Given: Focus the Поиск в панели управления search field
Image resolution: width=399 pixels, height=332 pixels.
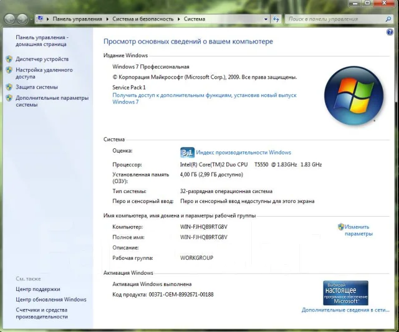Looking at the screenshot, I should point(336,19).
